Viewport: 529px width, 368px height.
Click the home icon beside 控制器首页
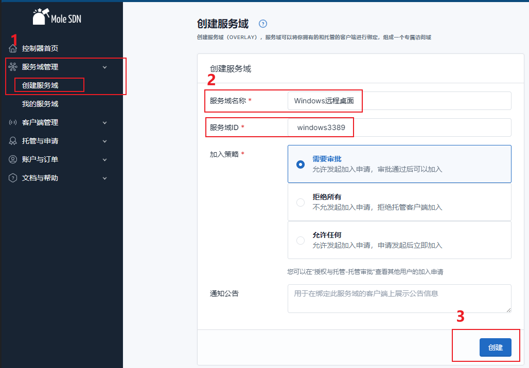coord(13,48)
